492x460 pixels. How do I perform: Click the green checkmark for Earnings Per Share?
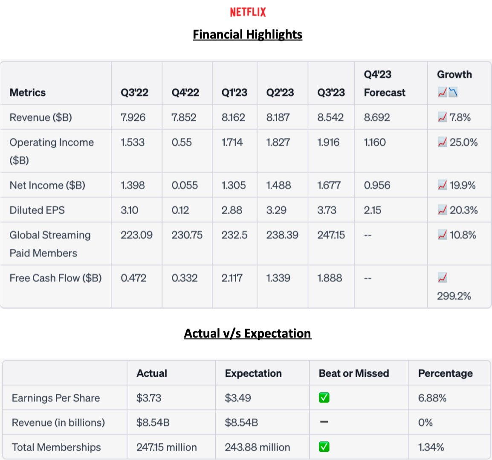(x=324, y=398)
